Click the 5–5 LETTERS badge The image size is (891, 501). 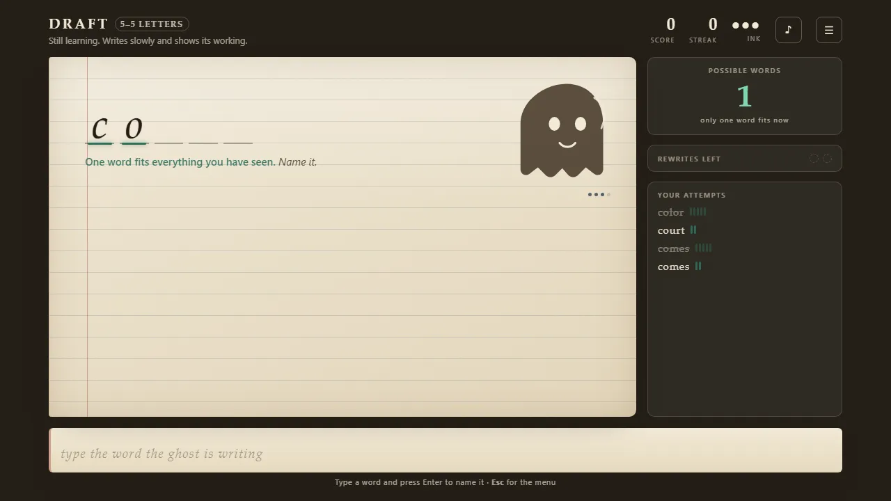[152, 24]
